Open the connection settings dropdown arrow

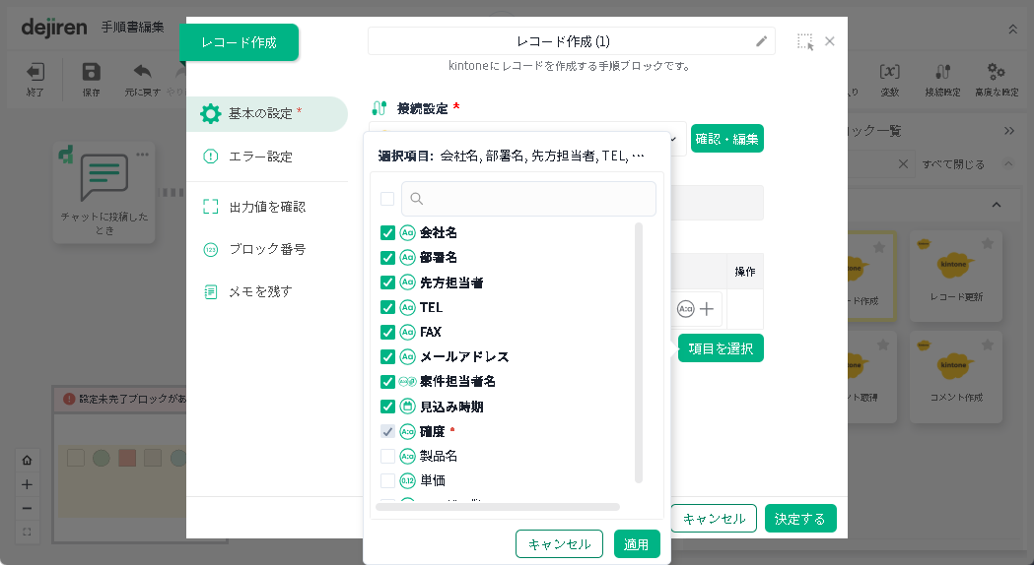tap(674, 139)
